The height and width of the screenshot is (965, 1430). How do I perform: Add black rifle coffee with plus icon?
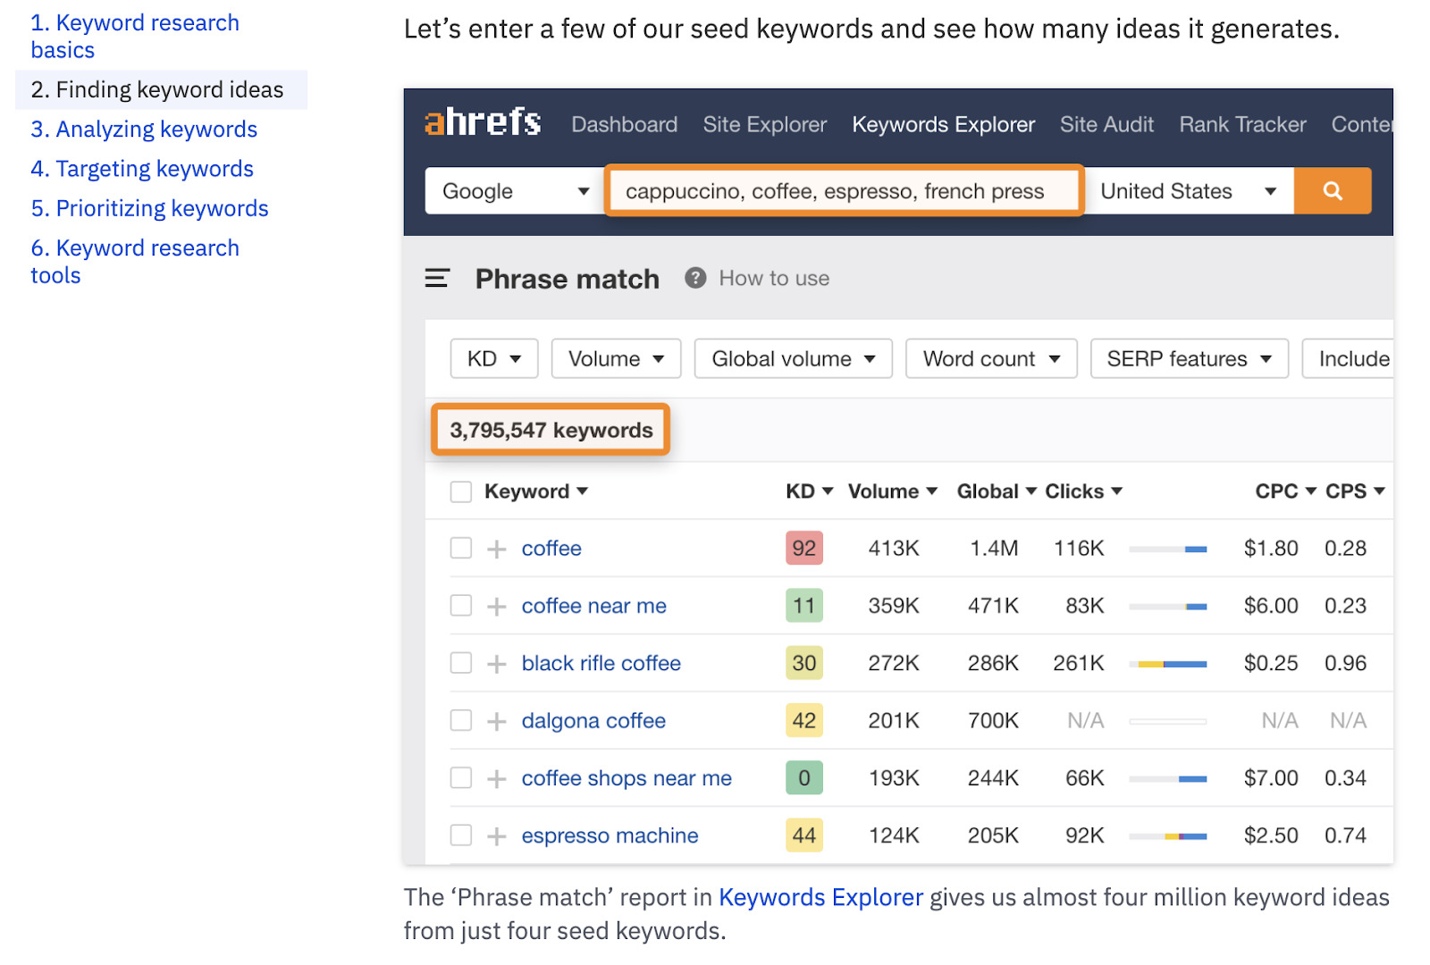(x=497, y=664)
